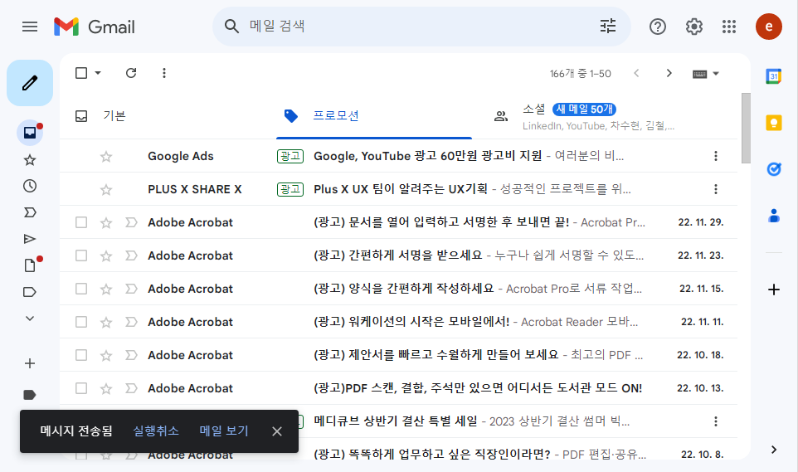This screenshot has height=472, width=798.
Task: Dismiss the 메시지 전송됨 notification
Action: [277, 431]
